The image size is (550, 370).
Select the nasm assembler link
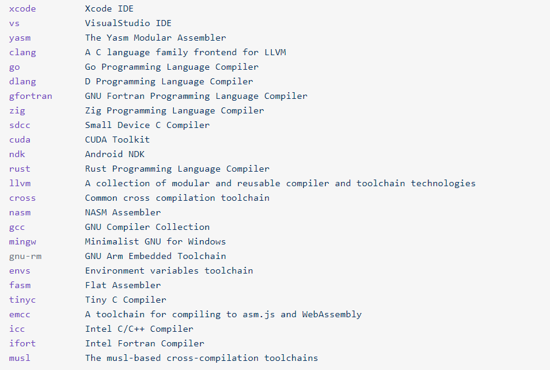(x=20, y=213)
